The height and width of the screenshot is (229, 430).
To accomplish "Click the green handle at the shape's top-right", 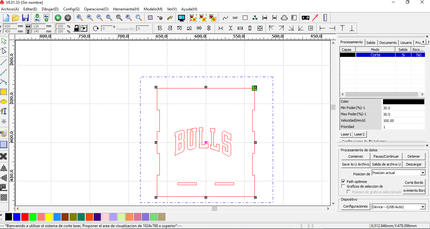I will click(x=254, y=88).
